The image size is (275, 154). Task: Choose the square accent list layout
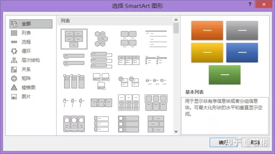156,60
